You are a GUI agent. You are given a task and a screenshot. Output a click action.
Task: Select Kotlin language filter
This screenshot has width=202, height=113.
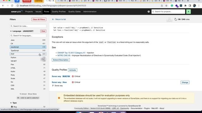28,72
